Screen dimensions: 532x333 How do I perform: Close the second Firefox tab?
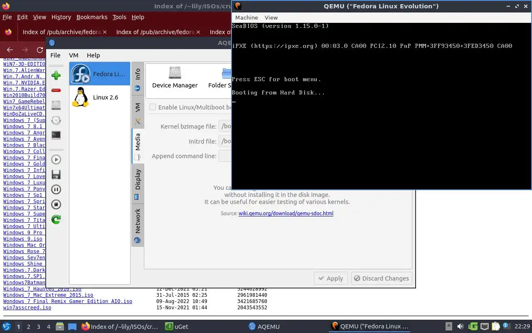click(198, 32)
